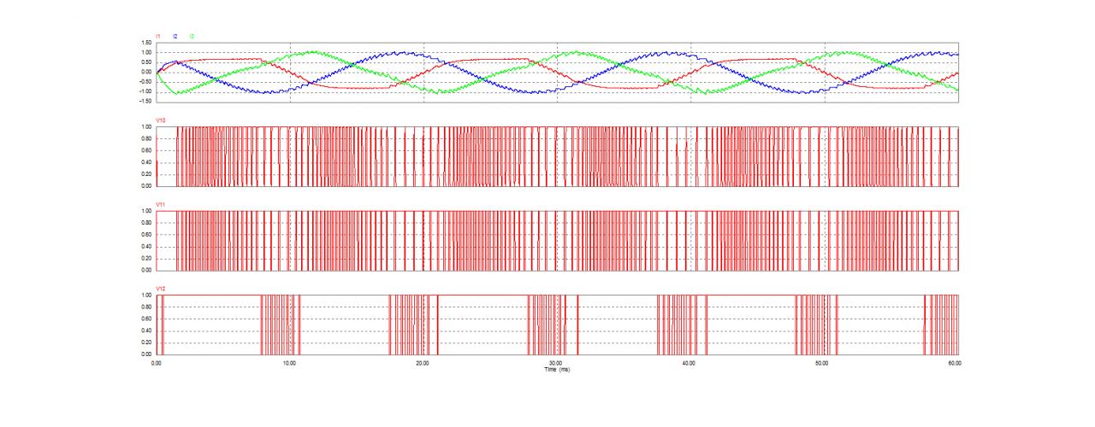
Task: Click the 0.20 tick on V12 plot
Action: coord(146,342)
